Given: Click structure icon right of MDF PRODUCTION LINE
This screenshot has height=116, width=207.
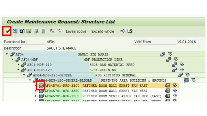Looking at the screenshot, I should tap(169, 59).
